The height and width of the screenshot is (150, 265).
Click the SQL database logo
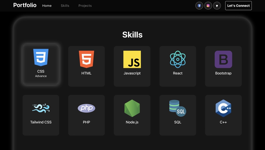(178, 108)
